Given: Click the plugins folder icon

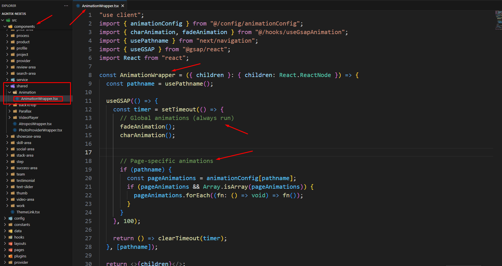Looking at the screenshot, I should (x=11, y=256).
